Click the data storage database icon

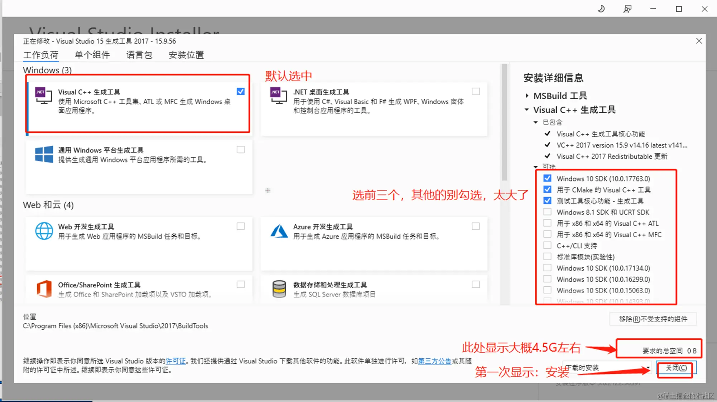(x=279, y=289)
